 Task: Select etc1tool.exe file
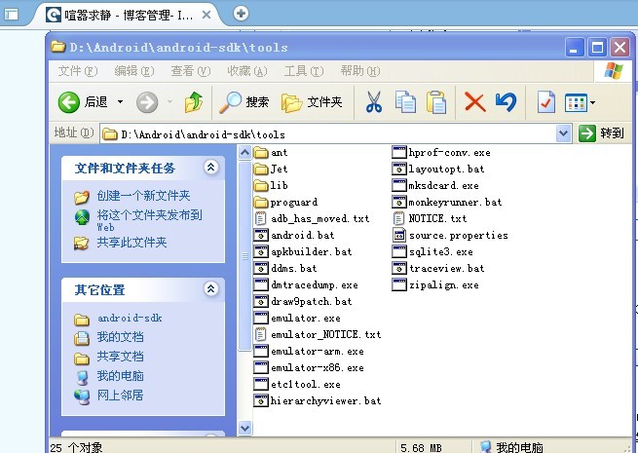[x=297, y=385]
